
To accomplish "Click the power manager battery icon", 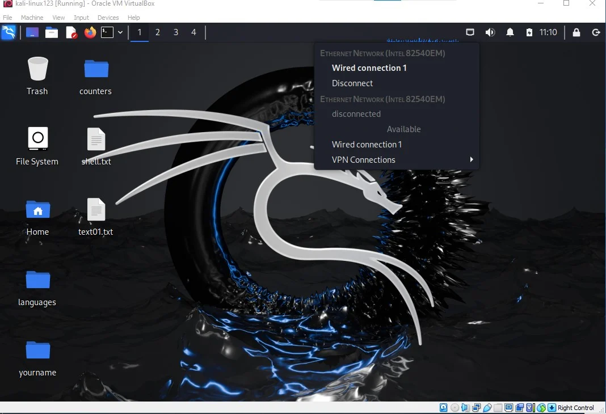I will tap(529, 32).
